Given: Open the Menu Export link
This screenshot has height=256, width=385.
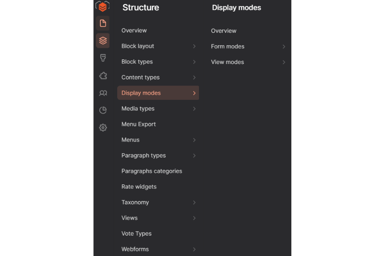Looking at the screenshot, I should coord(139,124).
